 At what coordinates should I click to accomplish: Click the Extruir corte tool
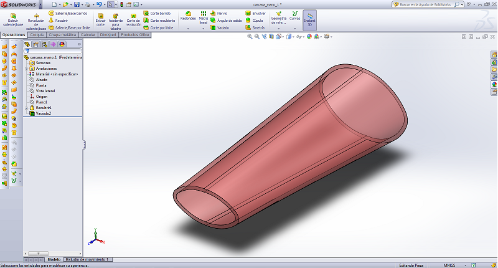100,20
